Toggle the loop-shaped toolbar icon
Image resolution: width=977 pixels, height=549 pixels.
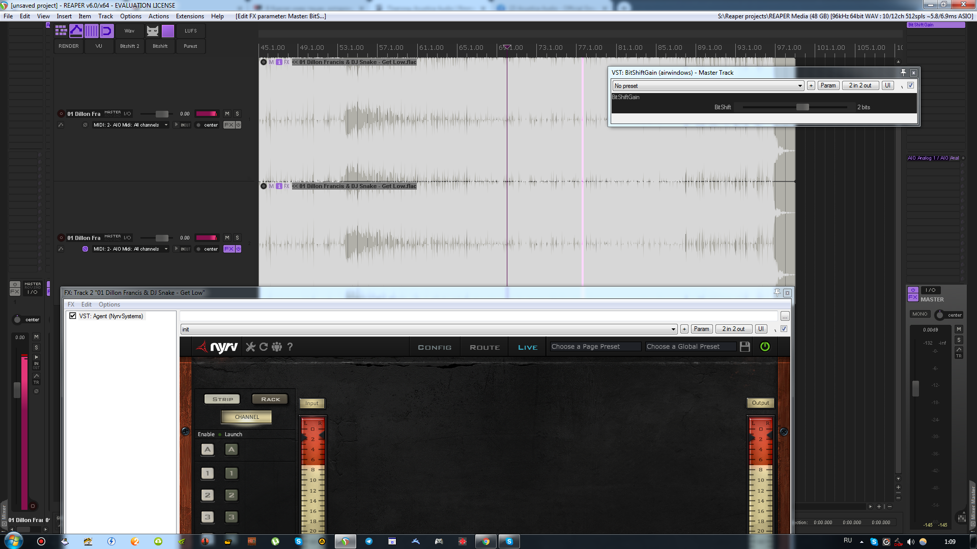tap(107, 31)
